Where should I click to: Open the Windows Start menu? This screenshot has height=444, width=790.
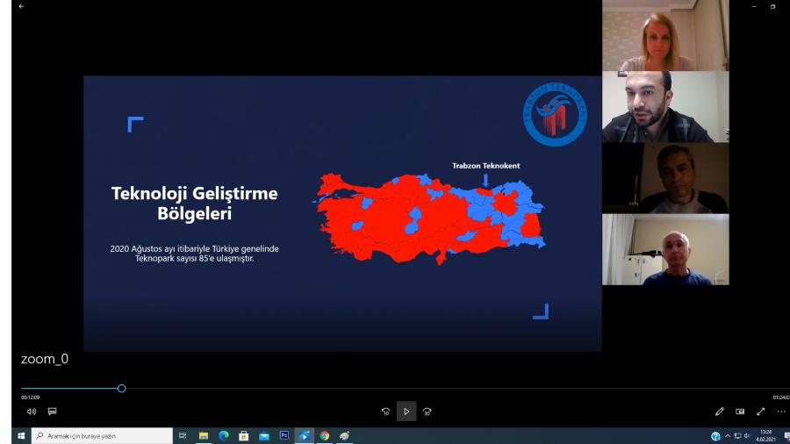pyautogui.click(x=21, y=436)
